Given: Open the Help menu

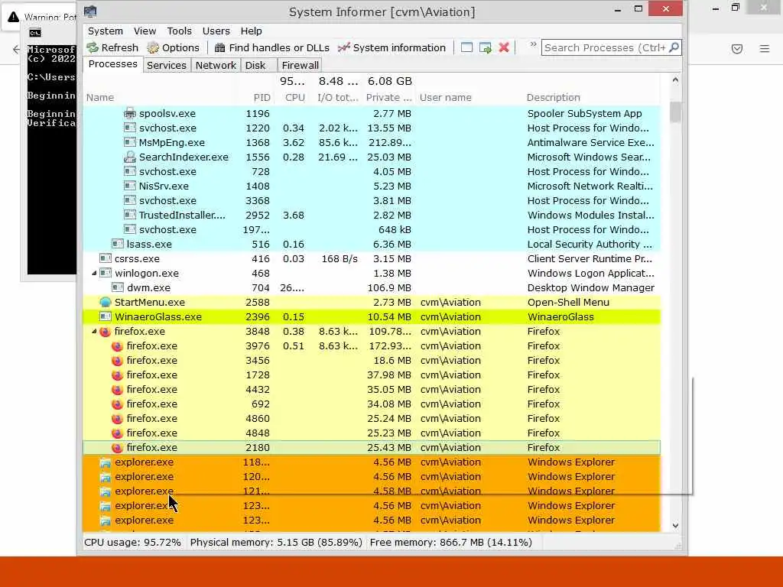Looking at the screenshot, I should 251,31.
